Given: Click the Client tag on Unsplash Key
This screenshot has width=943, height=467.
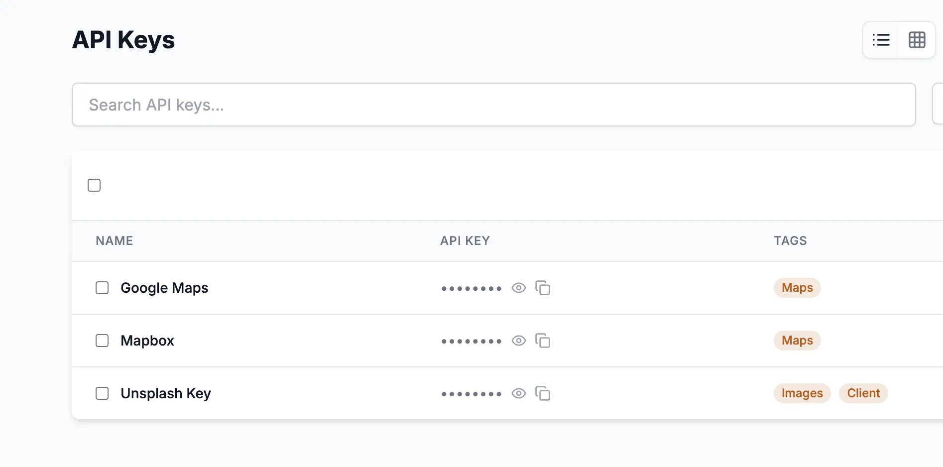Looking at the screenshot, I should [863, 393].
